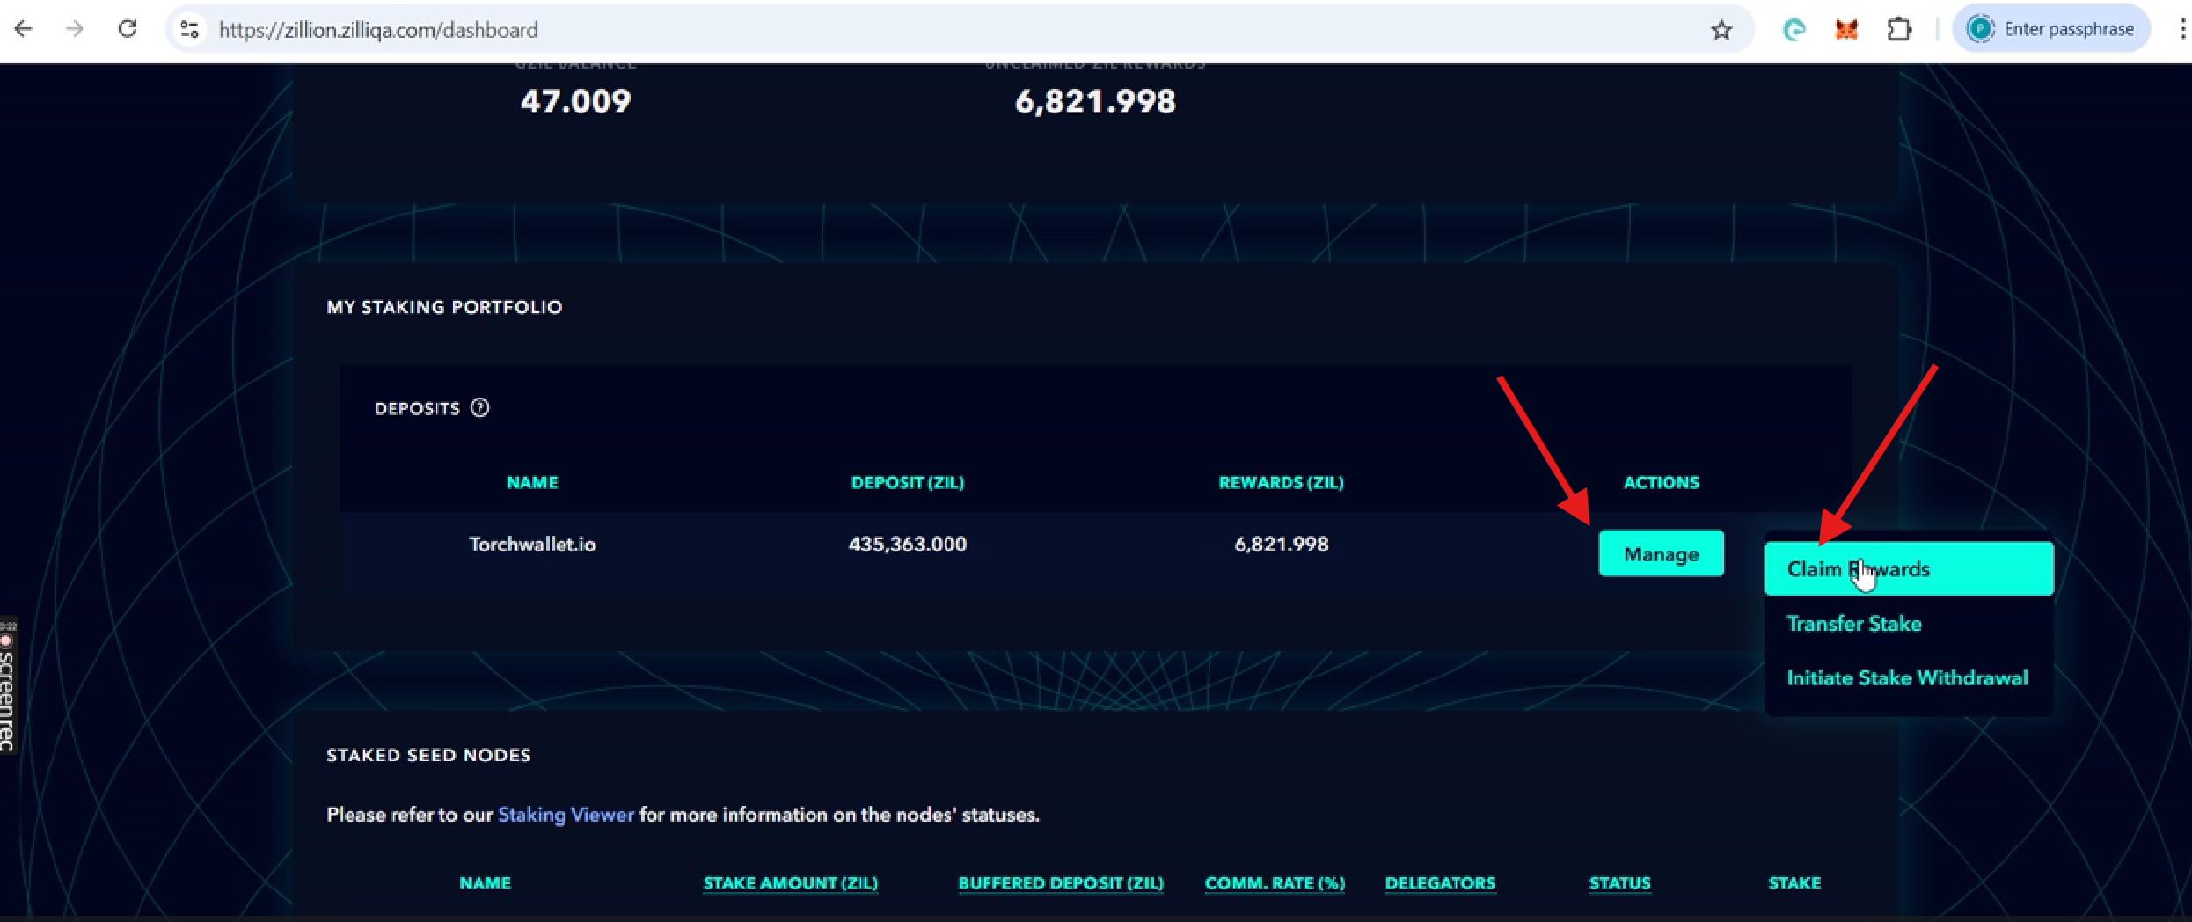
Task: Click the NAME header in Deposits table
Action: tap(532, 482)
